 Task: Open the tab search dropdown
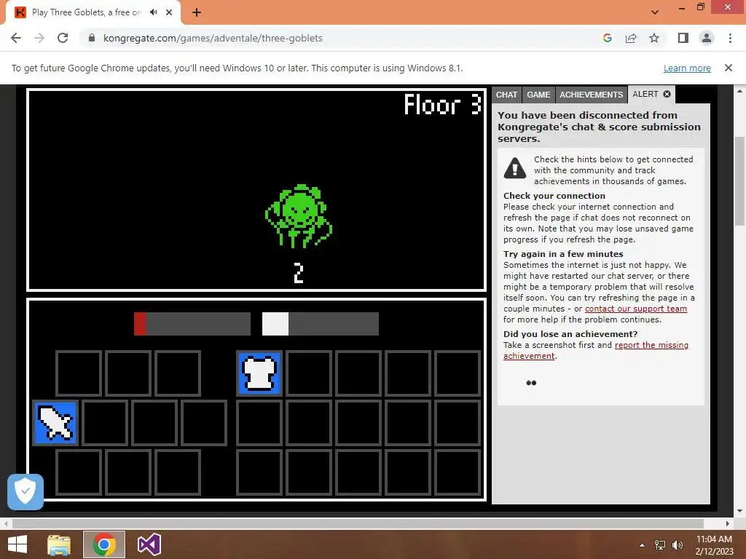655,12
